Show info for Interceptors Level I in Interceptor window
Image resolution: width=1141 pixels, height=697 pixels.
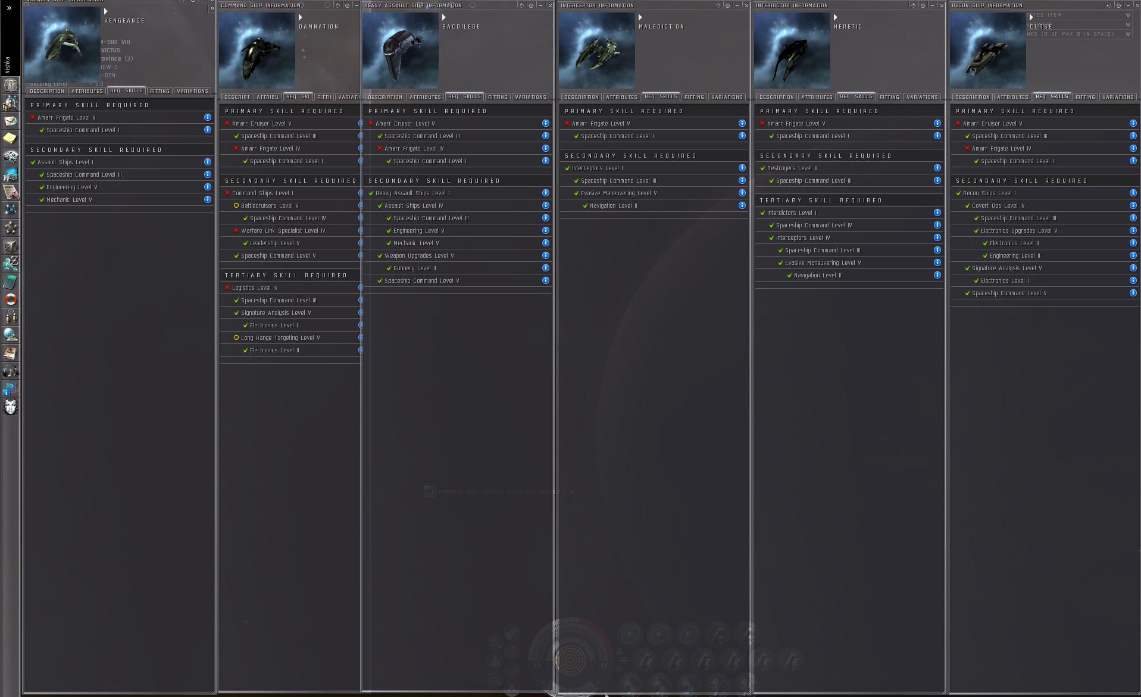point(742,168)
